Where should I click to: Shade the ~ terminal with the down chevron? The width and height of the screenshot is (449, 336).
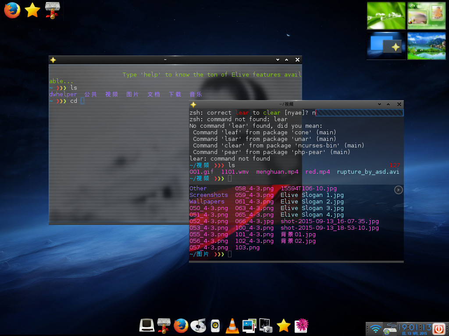pos(278,59)
